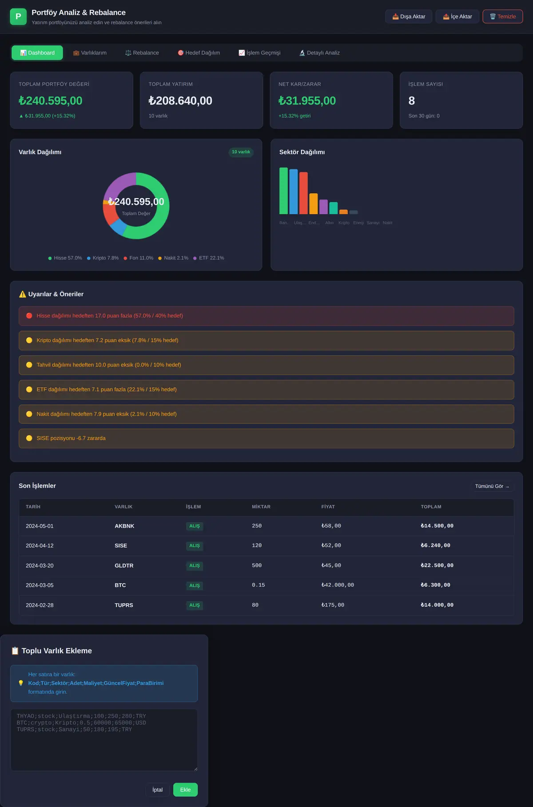The height and width of the screenshot is (807, 533).
Task: Click the yellow dot on the SISE pozisyonu alert
Action: [29, 438]
